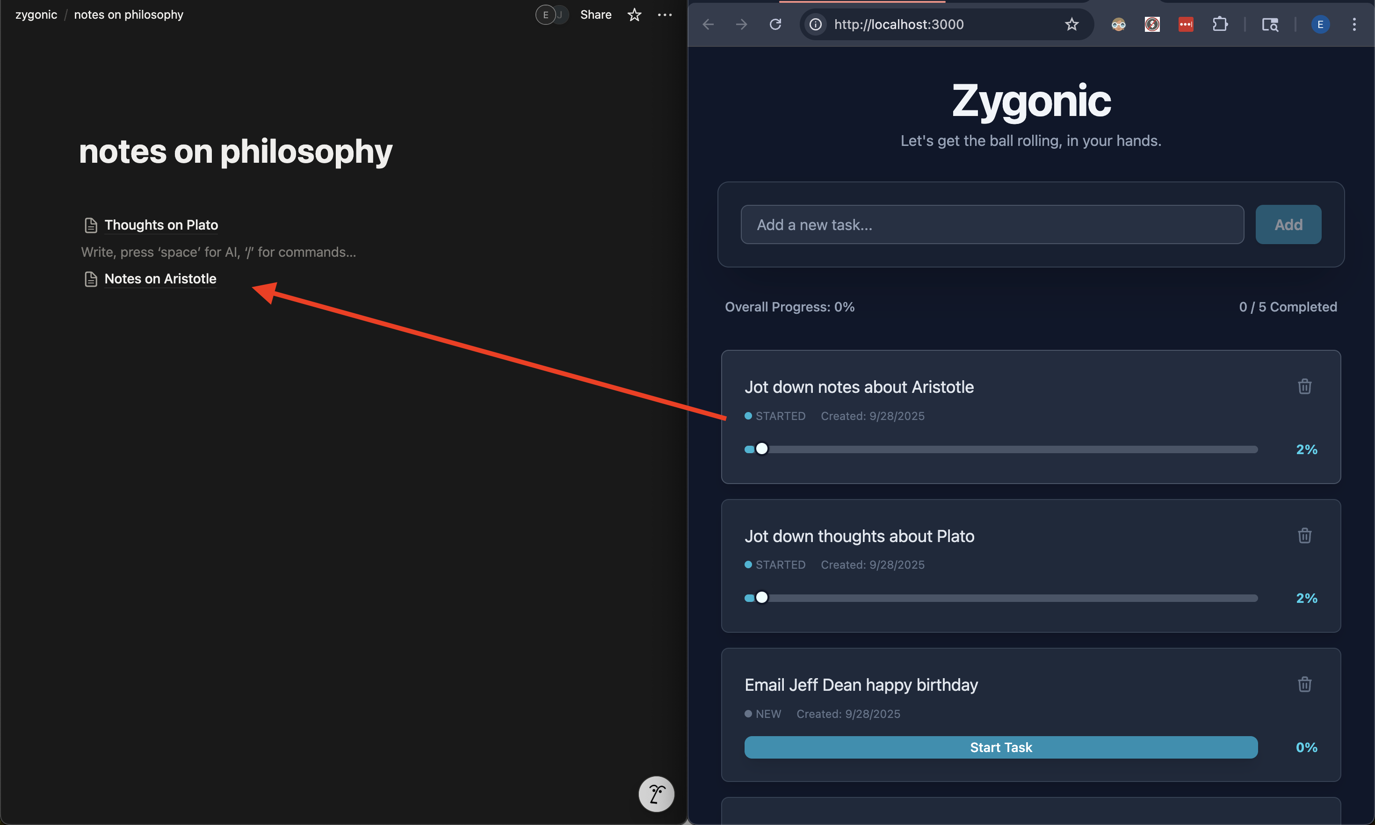Open the three-dot page options menu
Image resolution: width=1375 pixels, height=825 pixels.
[x=664, y=15]
